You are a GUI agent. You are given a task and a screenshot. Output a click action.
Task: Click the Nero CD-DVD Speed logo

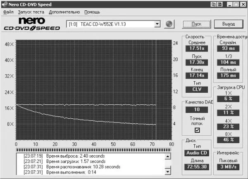32,24
